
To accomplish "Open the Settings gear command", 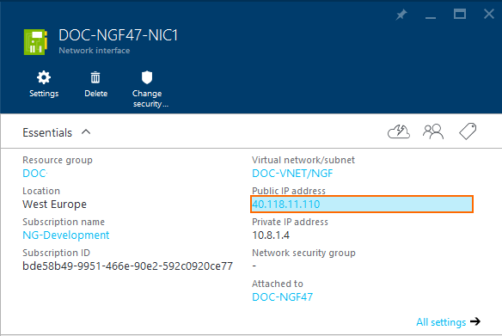I will point(44,84).
